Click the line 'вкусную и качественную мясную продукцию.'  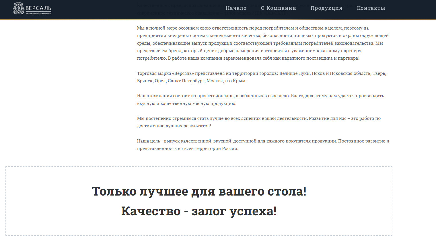point(187,103)
